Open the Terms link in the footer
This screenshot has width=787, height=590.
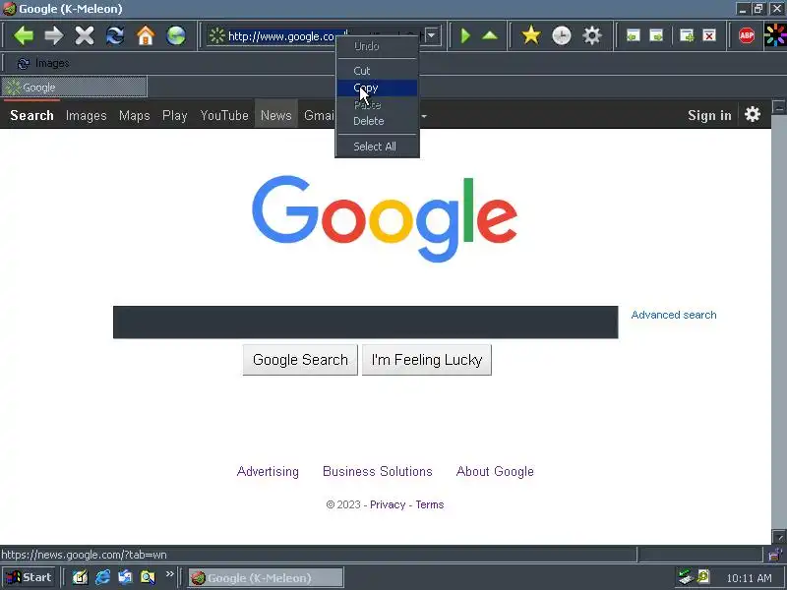click(430, 504)
